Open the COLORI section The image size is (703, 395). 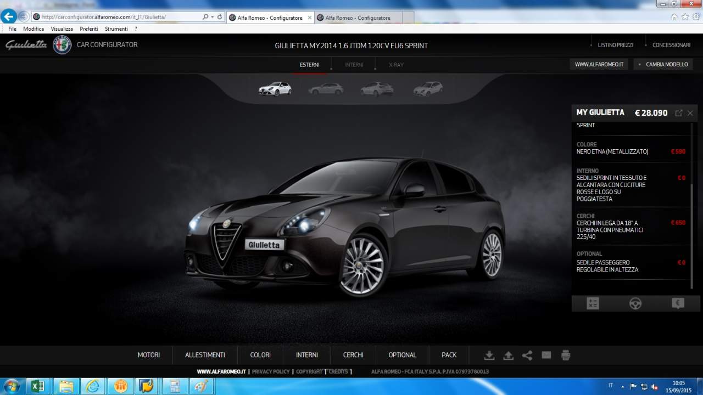260,355
